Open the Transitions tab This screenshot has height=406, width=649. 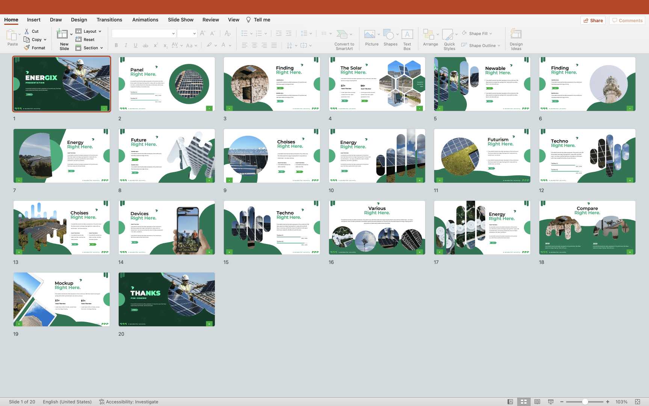(109, 20)
